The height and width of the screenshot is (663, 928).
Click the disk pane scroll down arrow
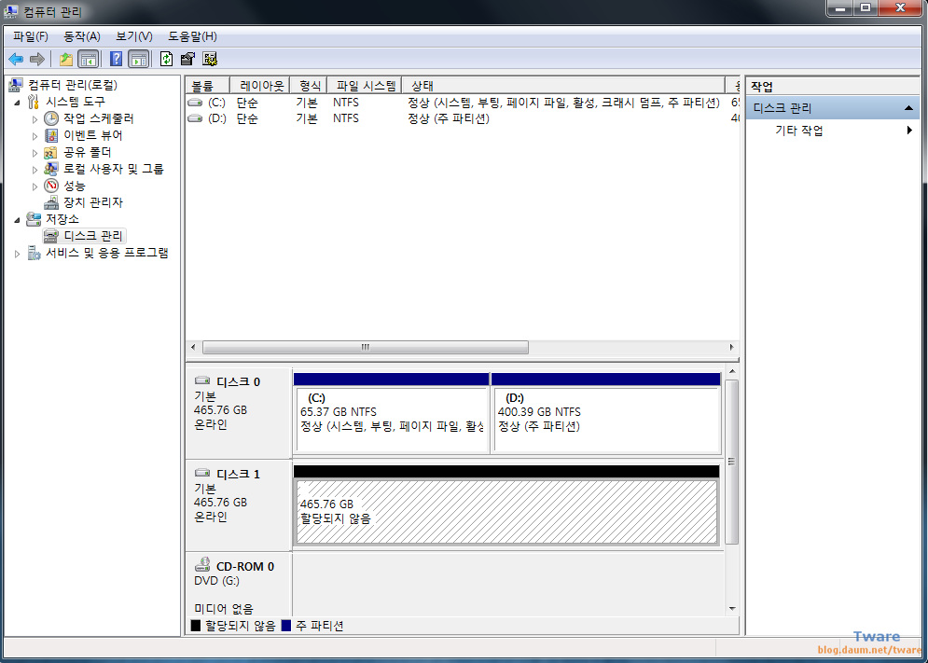(x=732, y=609)
